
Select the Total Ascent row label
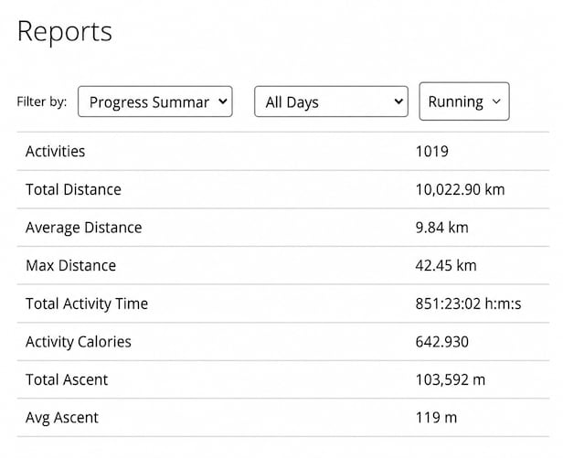click(x=67, y=379)
